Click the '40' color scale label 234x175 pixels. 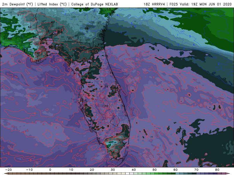click(134, 170)
